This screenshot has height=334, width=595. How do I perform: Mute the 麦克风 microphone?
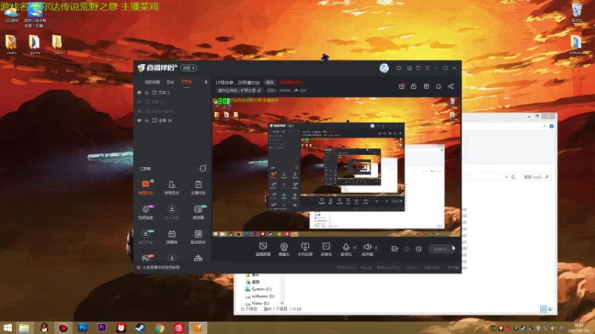(346, 247)
